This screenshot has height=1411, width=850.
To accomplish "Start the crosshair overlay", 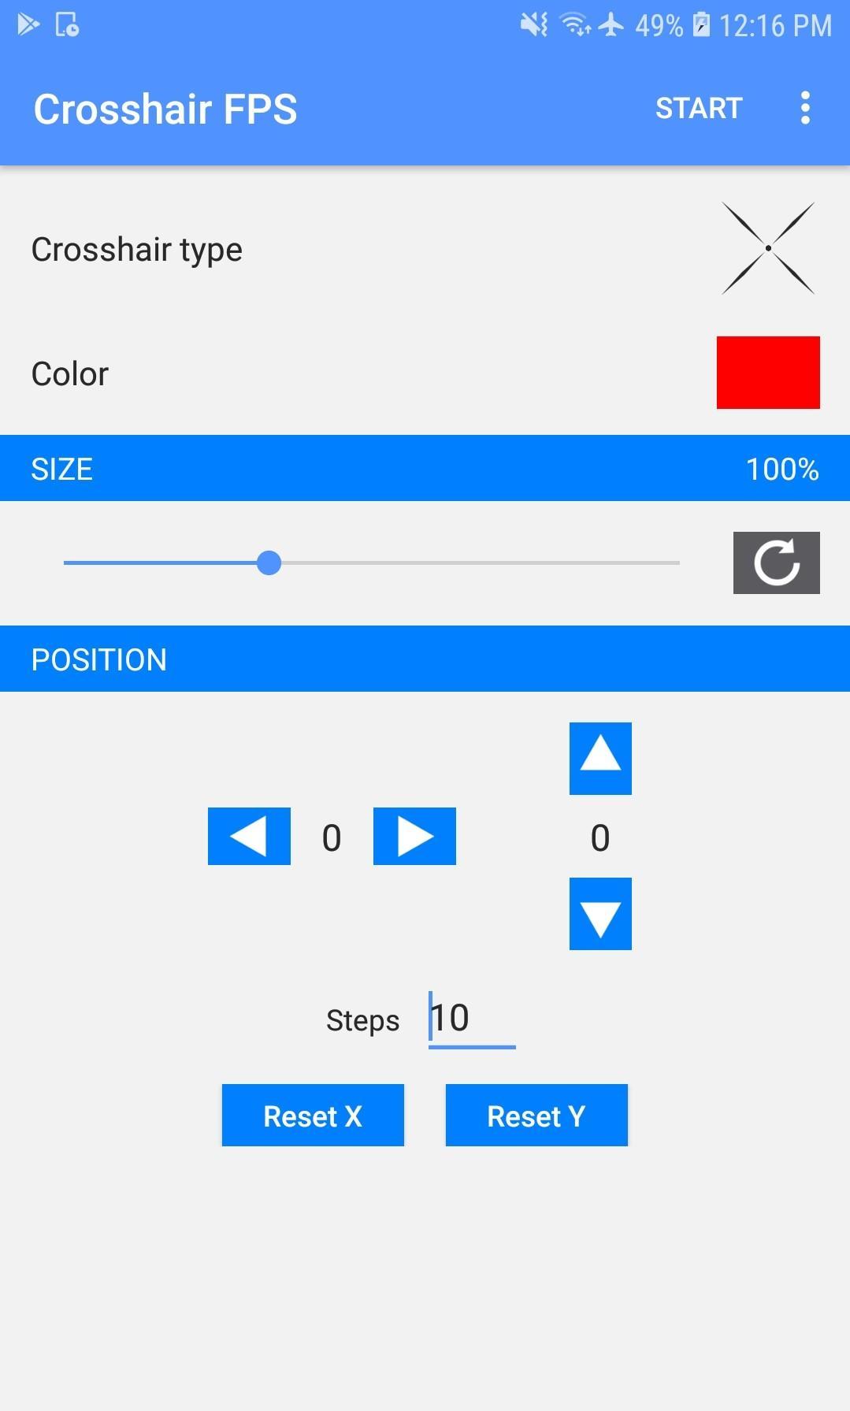I will [x=699, y=108].
